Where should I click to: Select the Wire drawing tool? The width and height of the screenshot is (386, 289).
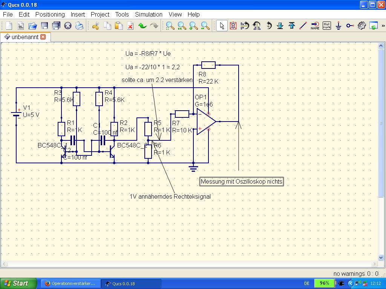[x=303, y=26]
